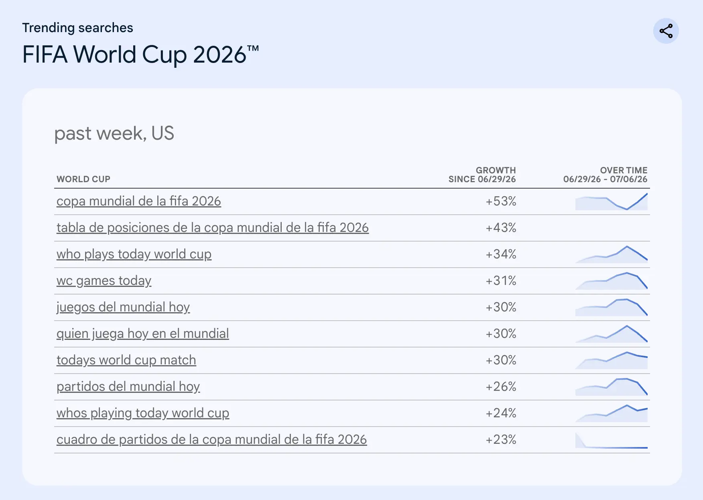The image size is (703, 500).
Task: Click the sparkline beside 'juegos del mundial hoy'
Action: 612,307
